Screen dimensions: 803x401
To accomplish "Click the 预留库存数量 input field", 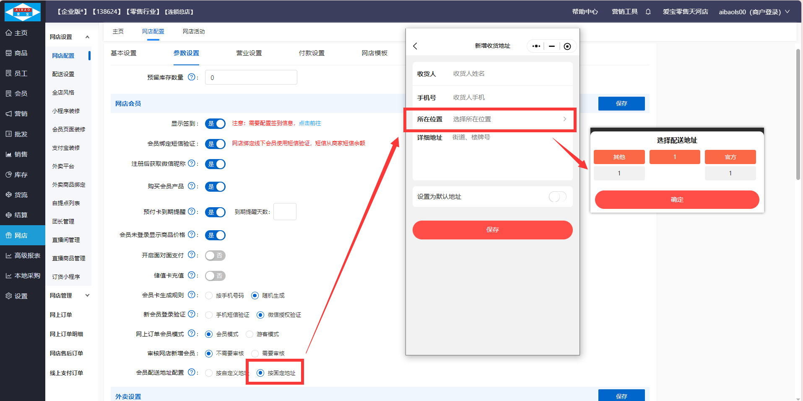I will pos(251,77).
